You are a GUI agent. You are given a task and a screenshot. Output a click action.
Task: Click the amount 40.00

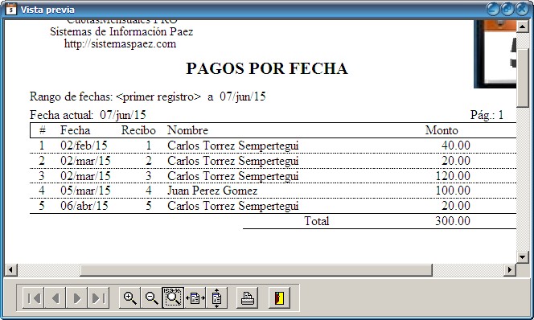point(456,146)
